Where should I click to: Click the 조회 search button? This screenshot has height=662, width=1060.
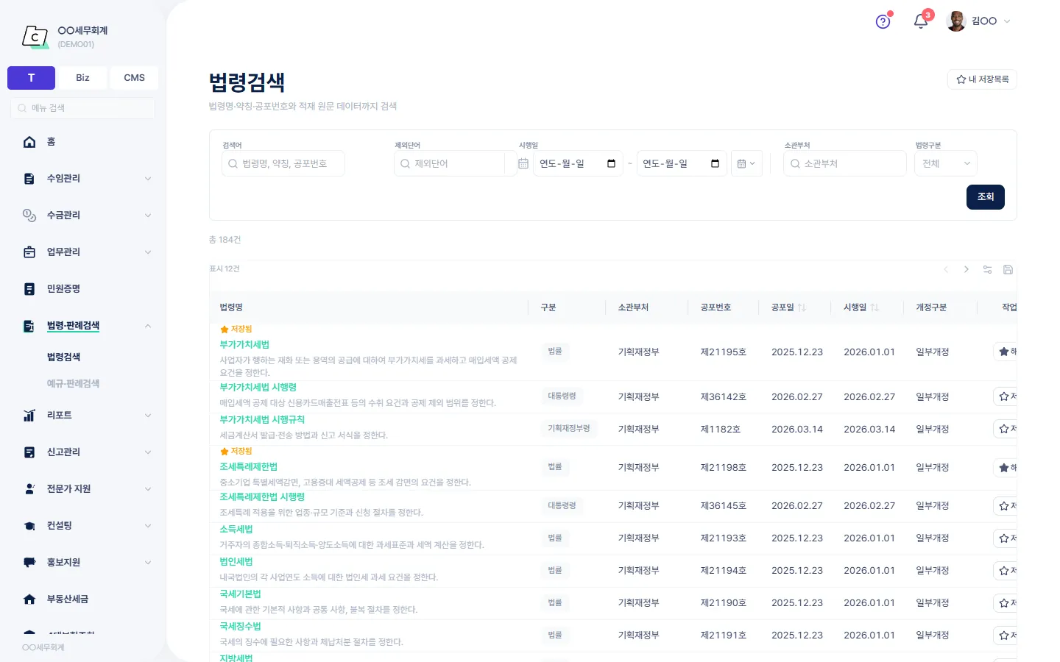[986, 197]
